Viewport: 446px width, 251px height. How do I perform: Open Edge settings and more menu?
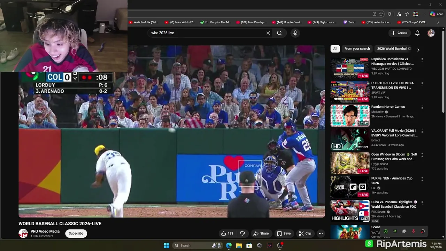coord(424,14)
